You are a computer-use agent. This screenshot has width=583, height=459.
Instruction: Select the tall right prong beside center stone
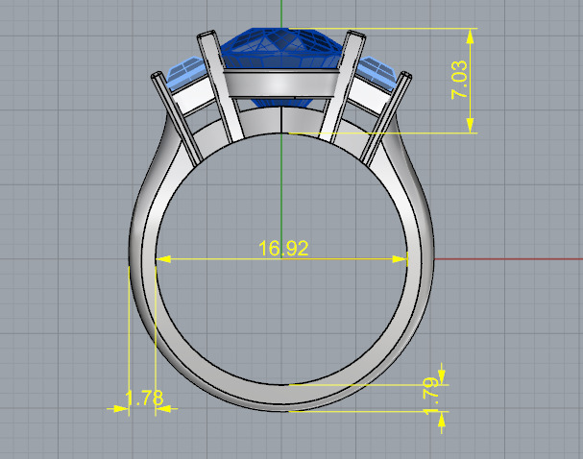click(342, 86)
